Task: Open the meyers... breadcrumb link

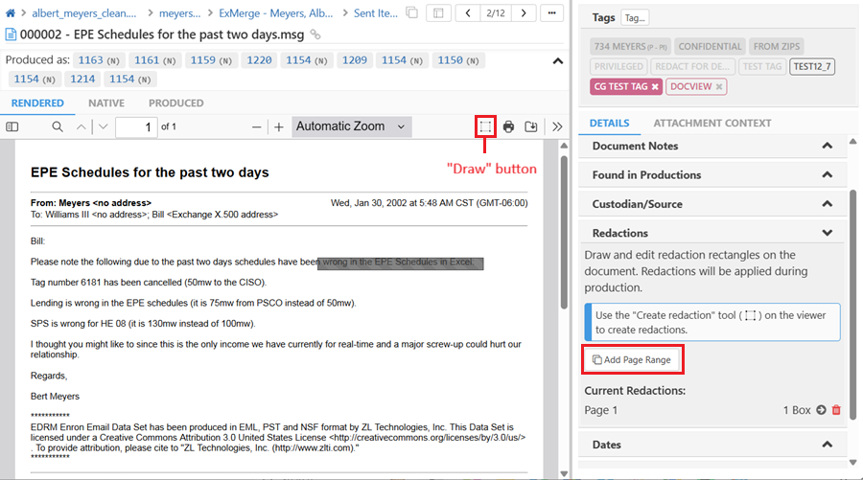Action: click(x=180, y=13)
